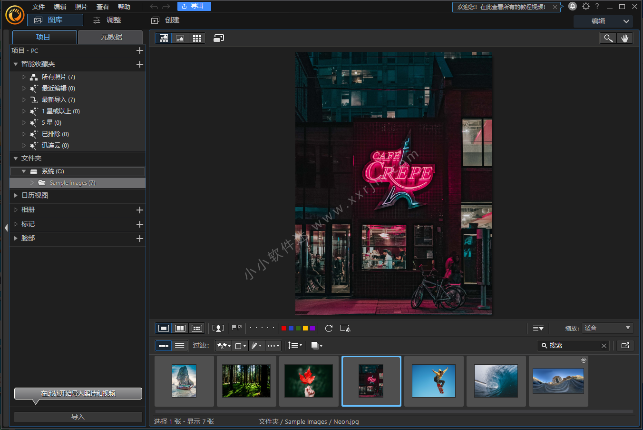The height and width of the screenshot is (430, 643).
Task: Open the 编辑 mode dropdown
Action: click(x=604, y=21)
